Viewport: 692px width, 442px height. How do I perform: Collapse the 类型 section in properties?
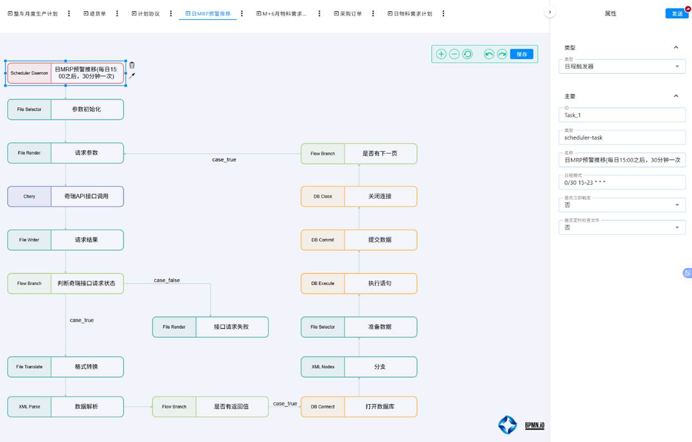676,48
